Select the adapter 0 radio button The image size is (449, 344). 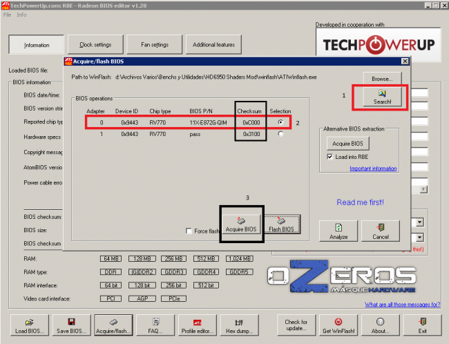[x=280, y=122]
